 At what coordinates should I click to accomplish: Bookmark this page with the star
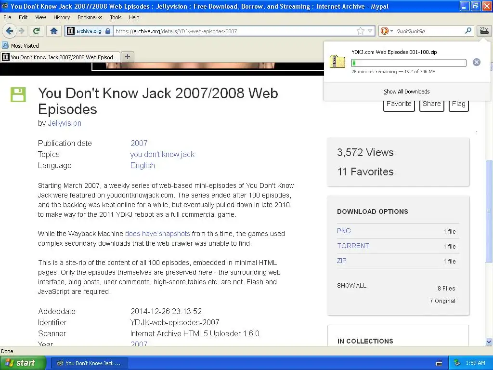click(360, 31)
